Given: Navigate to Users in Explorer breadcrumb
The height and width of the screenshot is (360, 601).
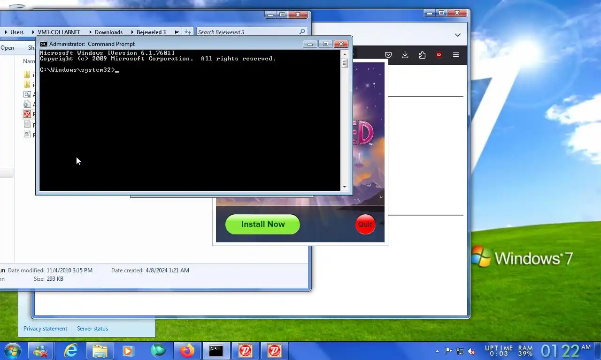Looking at the screenshot, I should pos(17,32).
